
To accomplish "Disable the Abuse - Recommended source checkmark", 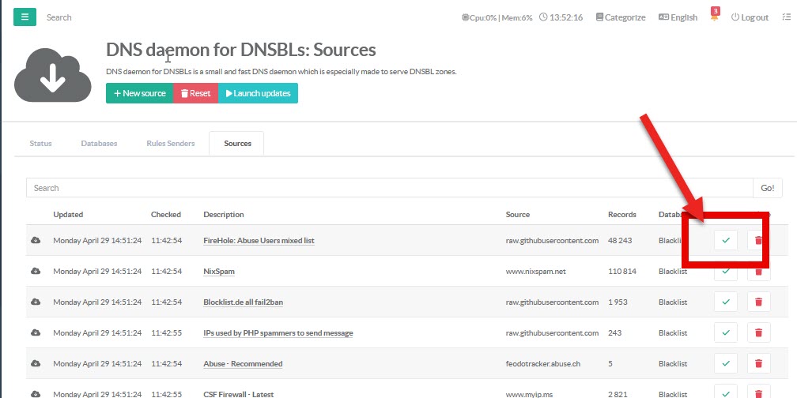I will coord(725,363).
